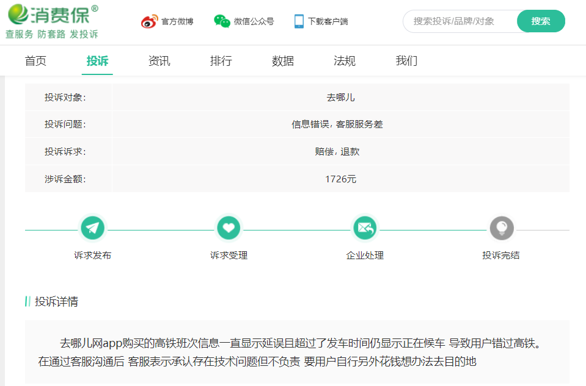
Task: Click the 赔偿, 退款 cell
Action: tap(341, 151)
